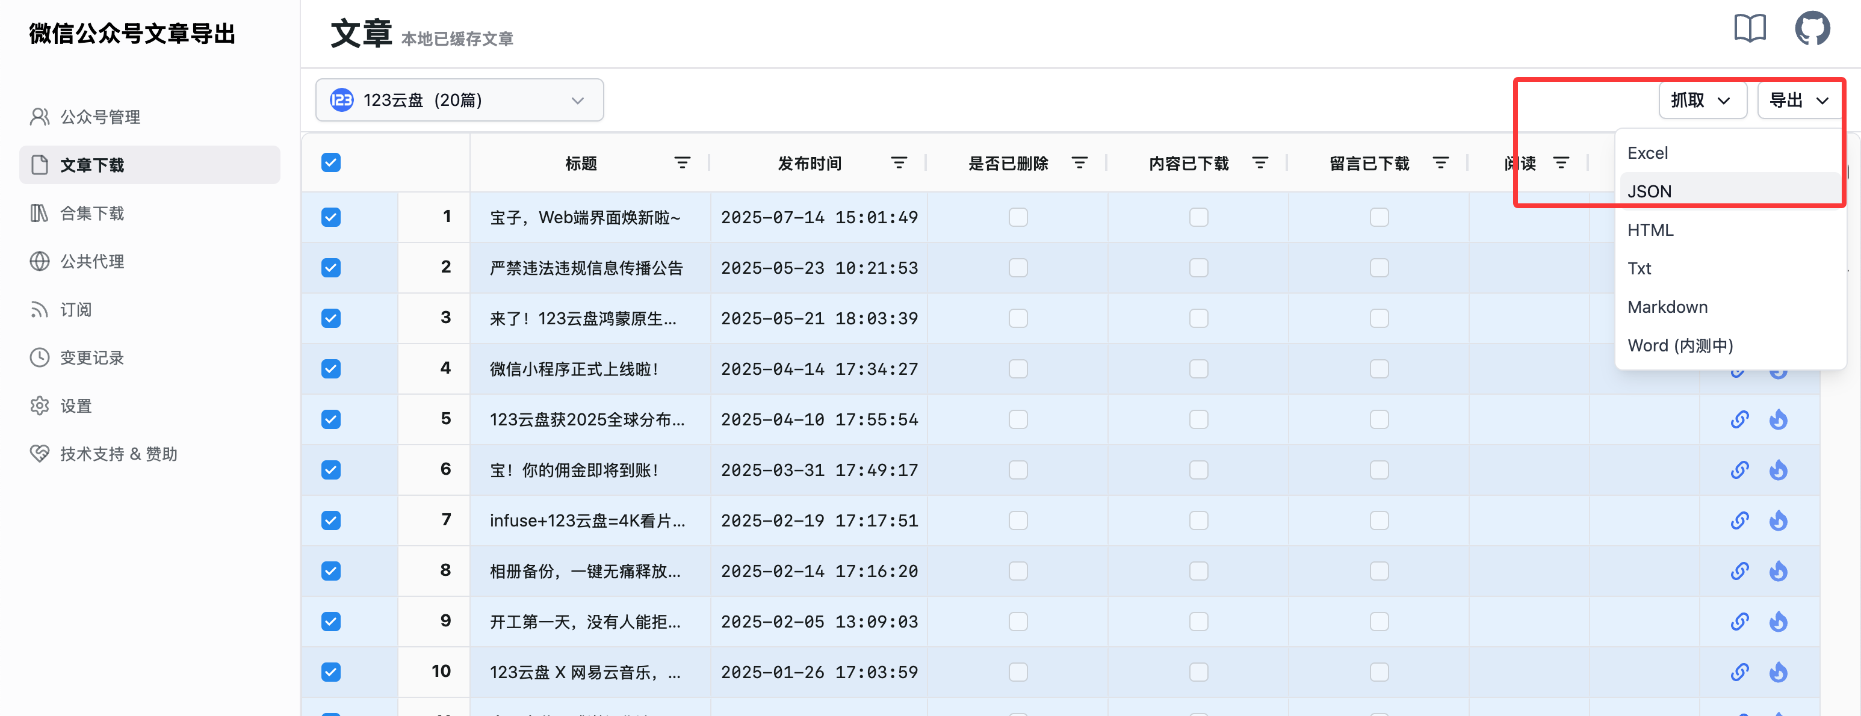The width and height of the screenshot is (1861, 716).
Task: Go to 公众号管理 in sidebar
Action: [x=100, y=117]
